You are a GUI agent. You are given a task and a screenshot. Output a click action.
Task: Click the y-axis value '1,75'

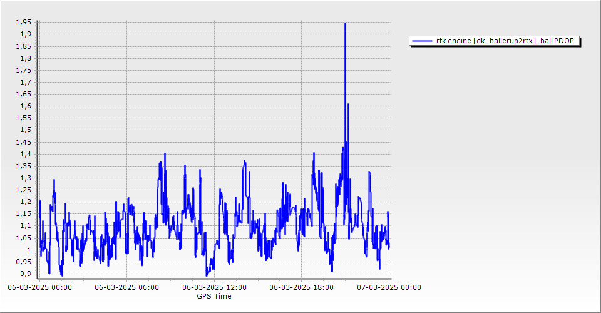click(x=23, y=70)
